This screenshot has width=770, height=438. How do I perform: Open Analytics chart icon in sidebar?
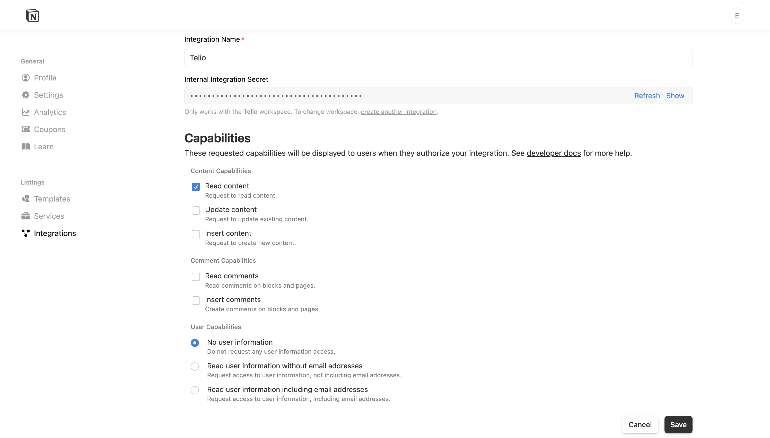pos(25,112)
